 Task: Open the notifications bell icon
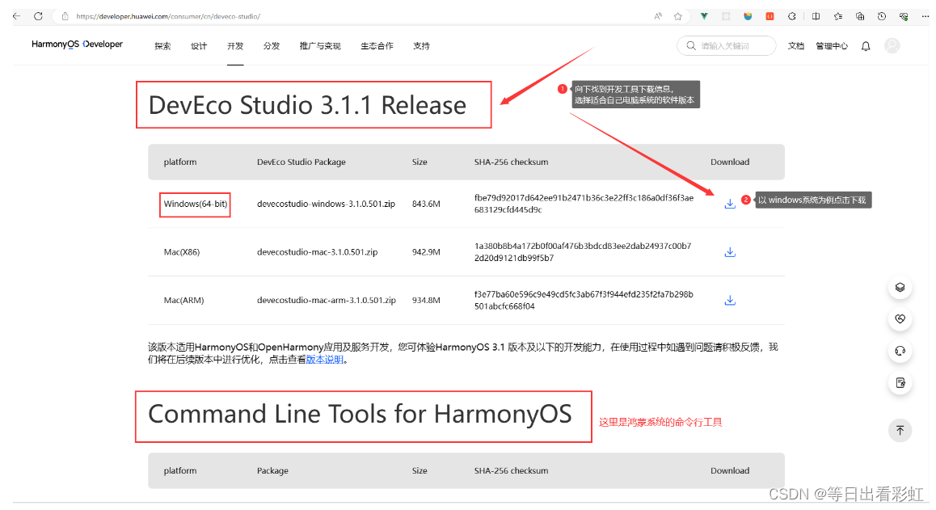(866, 46)
